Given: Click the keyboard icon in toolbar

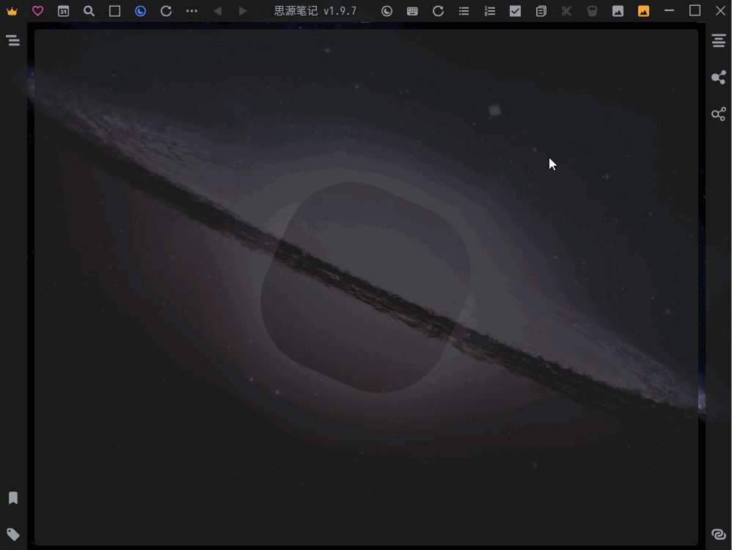Looking at the screenshot, I should [x=412, y=11].
